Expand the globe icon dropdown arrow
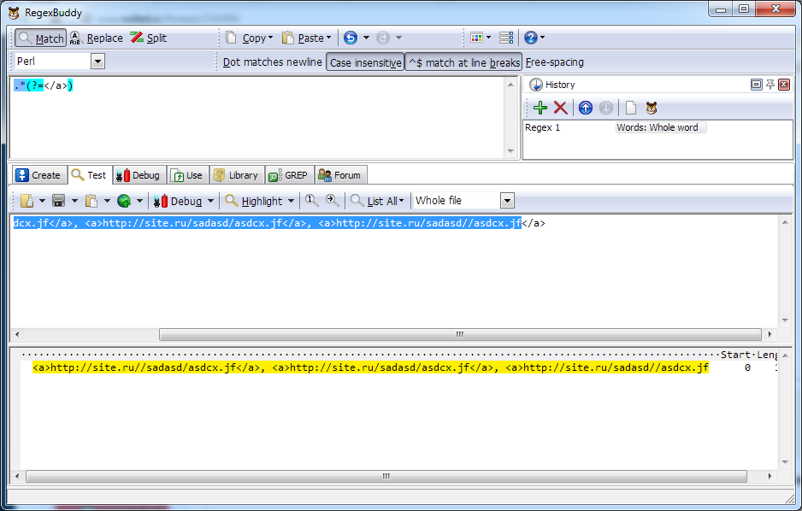Image resolution: width=802 pixels, height=511 pixels. pyautogui.click(x=139, y=201)
